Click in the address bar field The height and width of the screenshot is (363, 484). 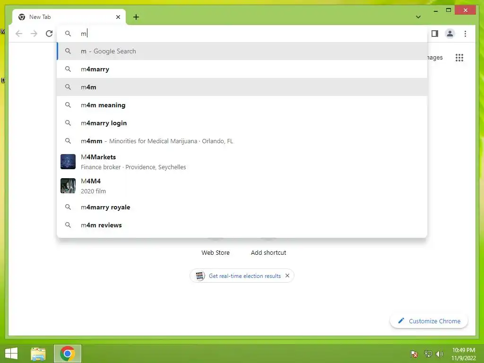click(242, 34)
